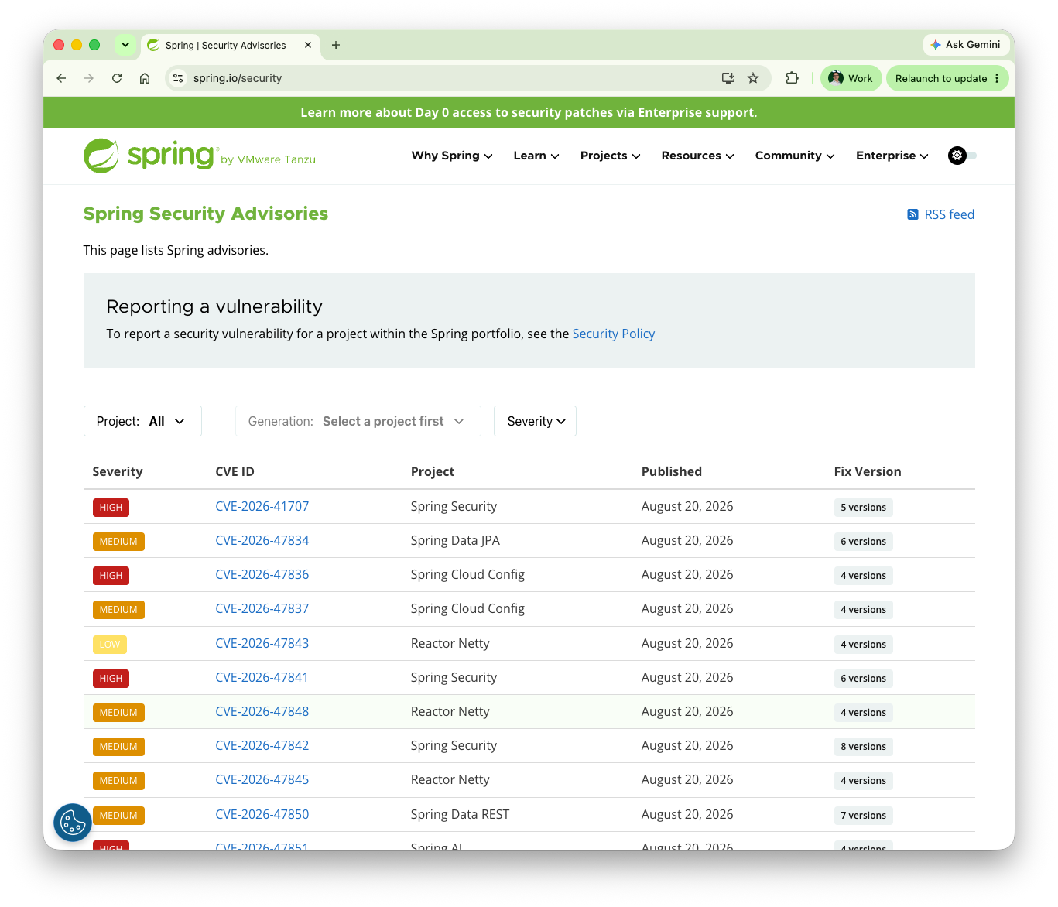This screenshot has width=1058, height=907.
Task: Open the Extensions puzzle icon
Action: (x=792, y=78)
